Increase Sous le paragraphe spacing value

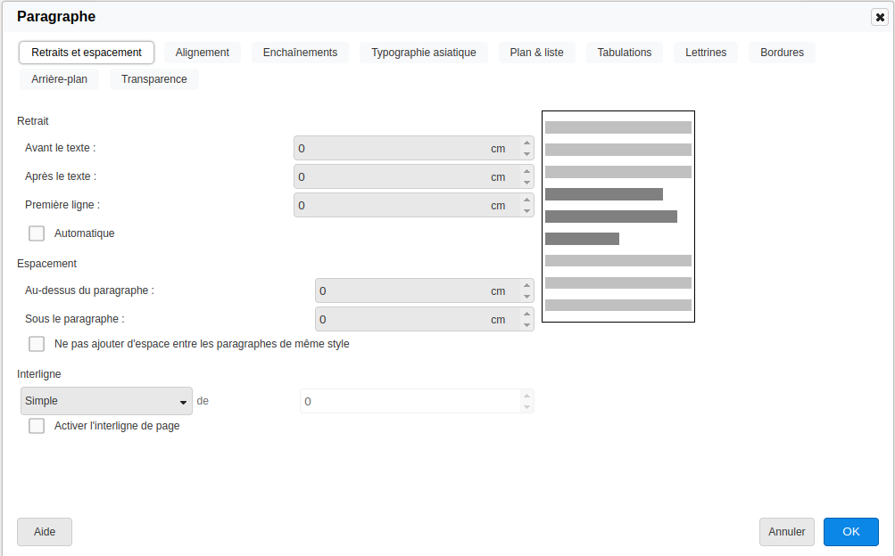pos(526,314)
